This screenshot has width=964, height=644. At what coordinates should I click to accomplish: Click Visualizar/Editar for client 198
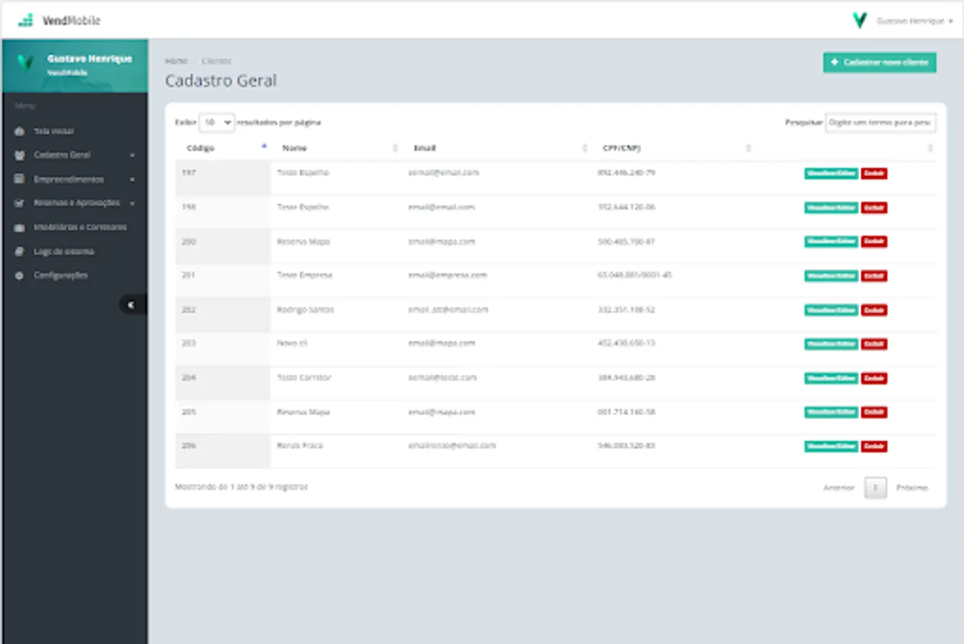tap(831, 208)
